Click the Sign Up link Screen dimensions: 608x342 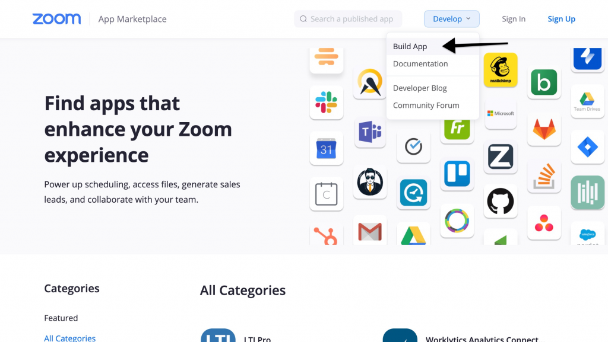tap(562, 19)
